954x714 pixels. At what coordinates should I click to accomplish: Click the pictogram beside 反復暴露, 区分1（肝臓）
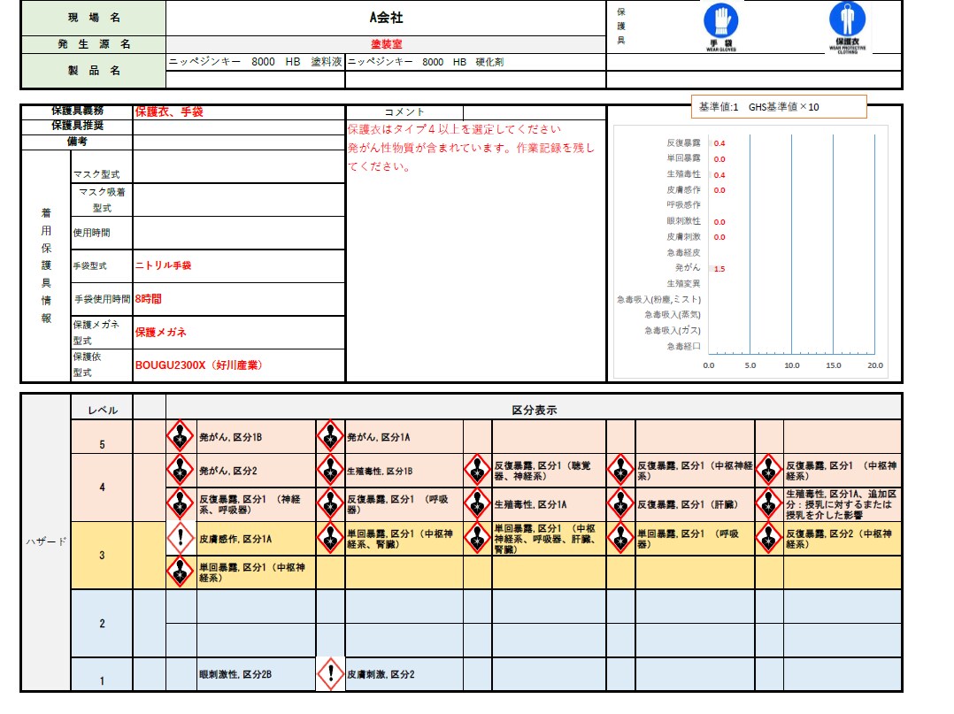pyautogui.click(x=621, y=503)
